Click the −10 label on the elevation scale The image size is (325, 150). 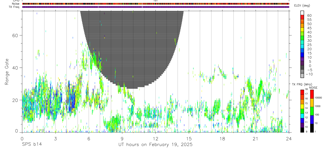[309, 74]
